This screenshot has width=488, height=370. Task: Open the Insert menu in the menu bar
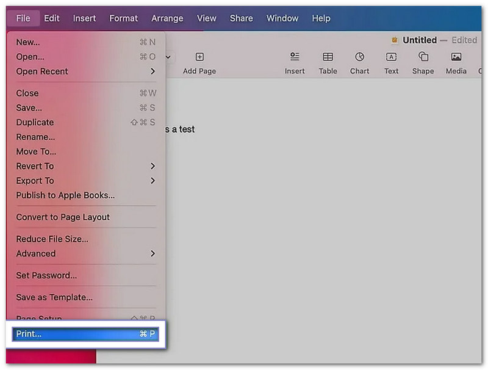tap(84, 18)
